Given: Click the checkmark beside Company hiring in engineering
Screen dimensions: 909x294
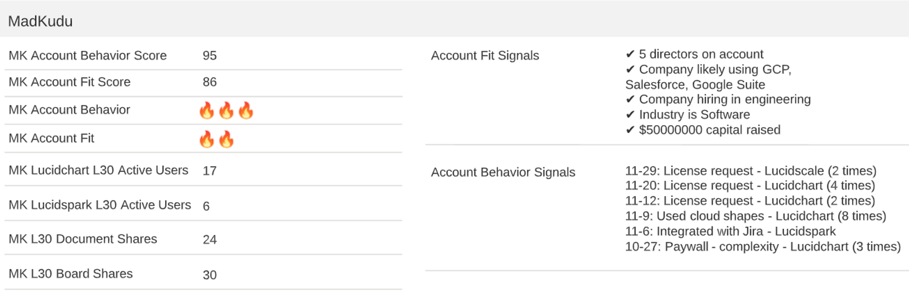Looking at the screenshot, I should (630, 100).
